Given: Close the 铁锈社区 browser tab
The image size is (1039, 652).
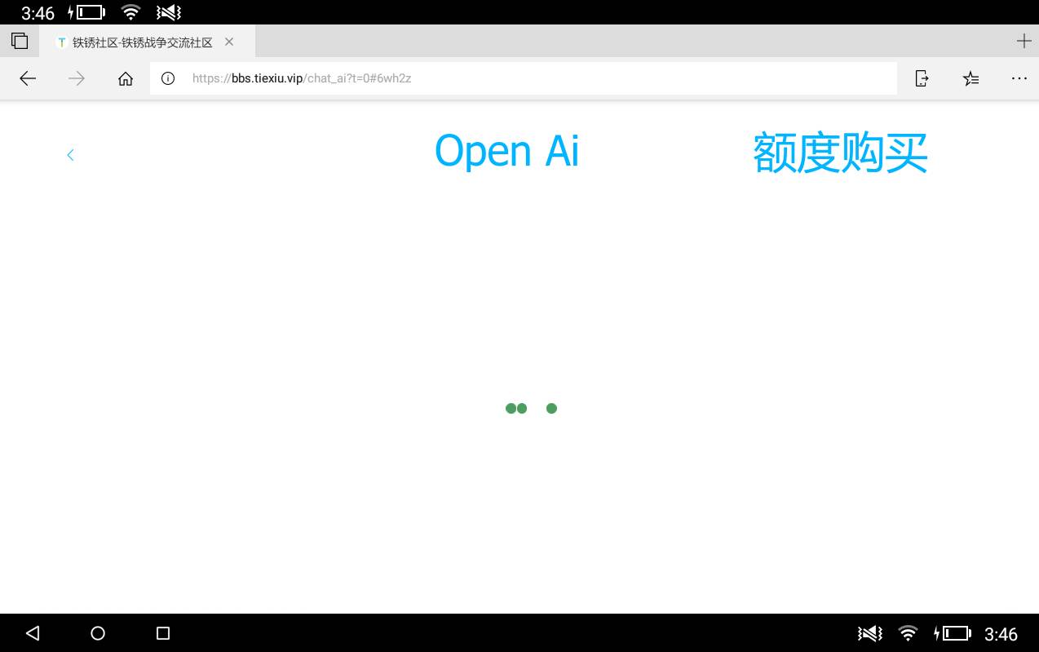Looking at the screenshot, I should tap(229, 42).
